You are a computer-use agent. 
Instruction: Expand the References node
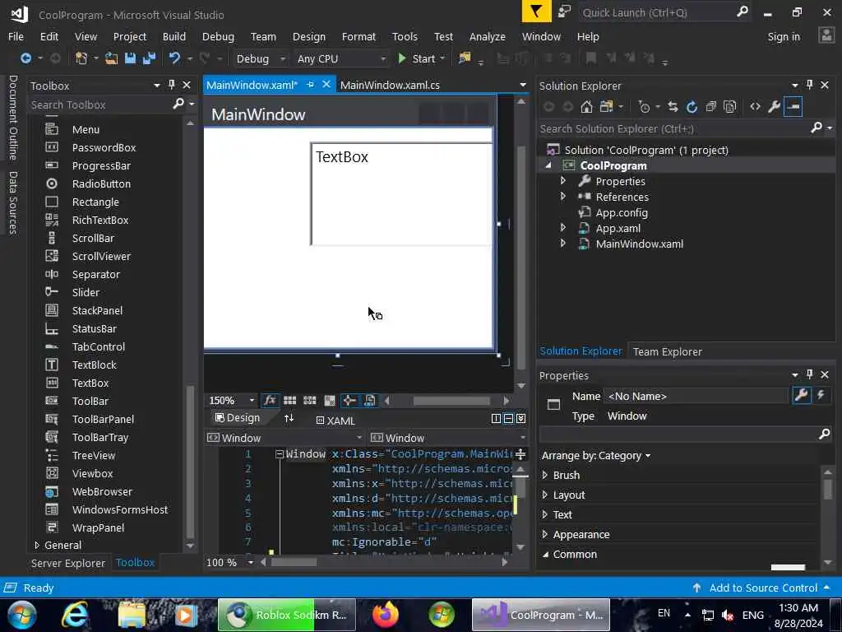562,196
